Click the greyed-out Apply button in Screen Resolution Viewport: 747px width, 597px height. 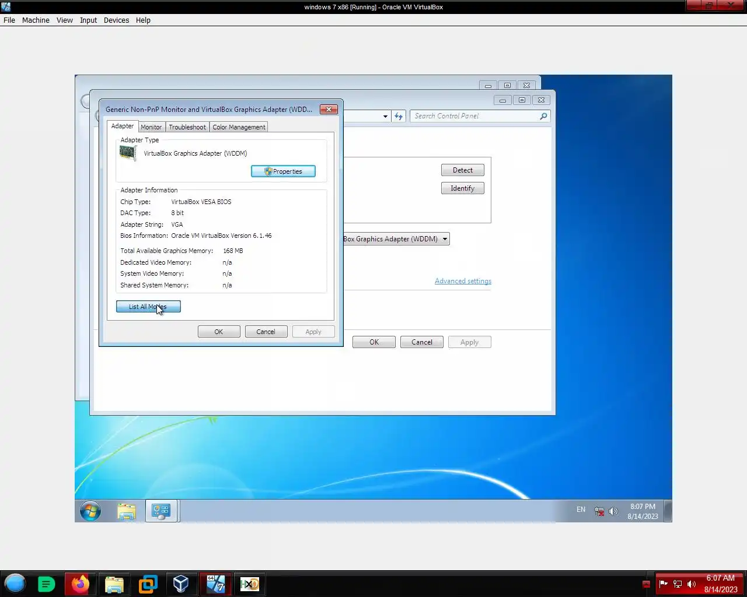pos(470,342)
